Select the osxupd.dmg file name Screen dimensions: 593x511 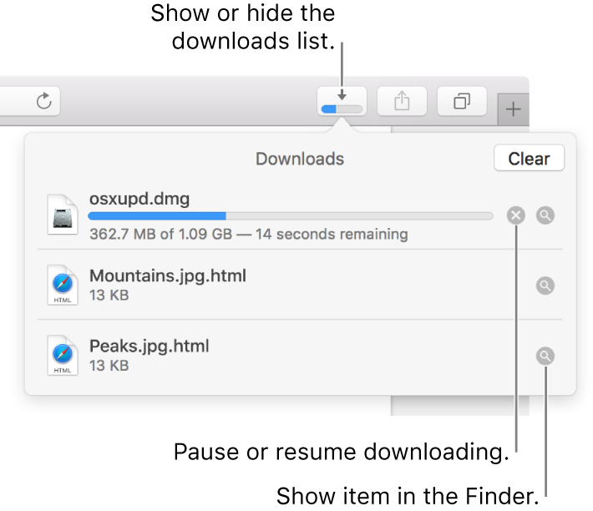point(139,199)
